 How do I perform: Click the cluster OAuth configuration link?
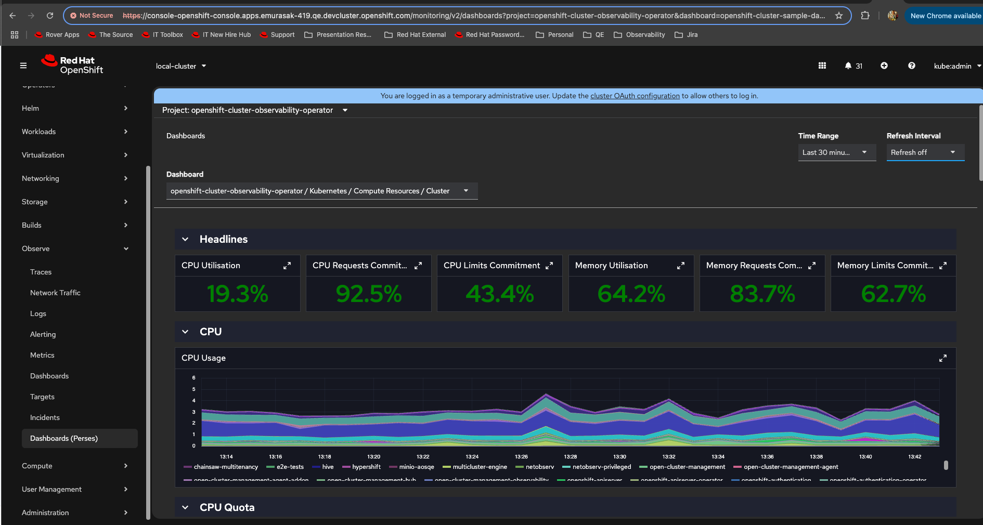[x=635, y=96]
